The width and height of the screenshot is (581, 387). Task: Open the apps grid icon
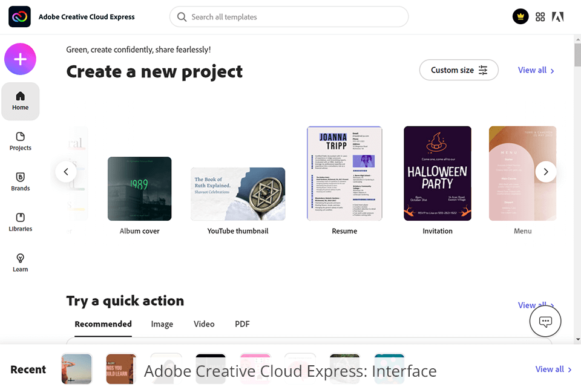click(540, 17)
